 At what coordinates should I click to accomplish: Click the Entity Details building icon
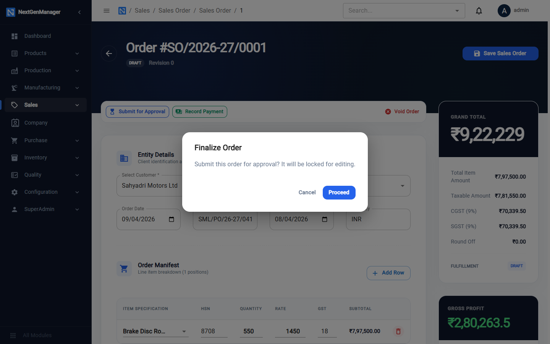point(124,158)
